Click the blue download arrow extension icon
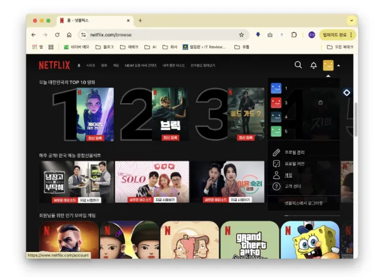 (258, 35)
